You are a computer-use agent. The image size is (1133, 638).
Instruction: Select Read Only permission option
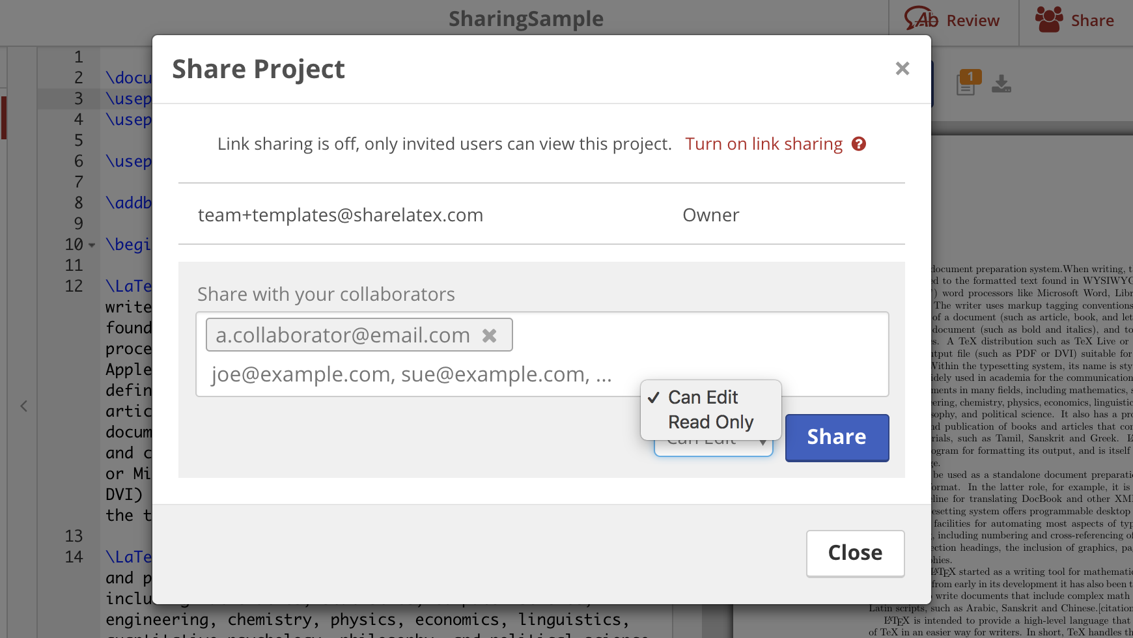click(x=710, y=422)
